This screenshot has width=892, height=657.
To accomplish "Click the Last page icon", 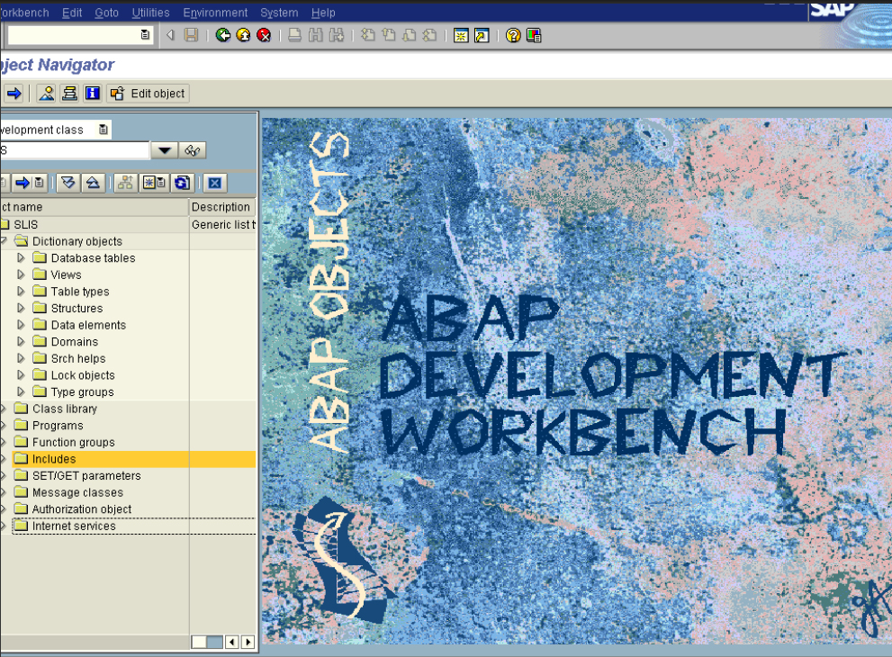I will 429,35.
